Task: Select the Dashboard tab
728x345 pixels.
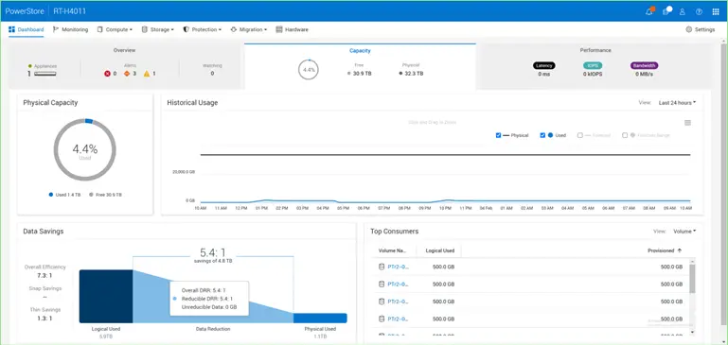Action: 26,29
